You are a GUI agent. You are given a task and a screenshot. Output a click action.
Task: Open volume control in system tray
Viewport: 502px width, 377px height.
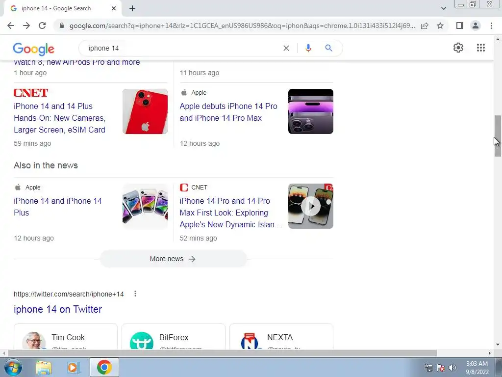pos(452,368)
